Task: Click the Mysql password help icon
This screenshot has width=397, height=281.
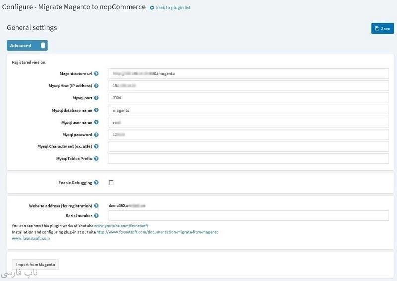Action: (x=96, y=135)
